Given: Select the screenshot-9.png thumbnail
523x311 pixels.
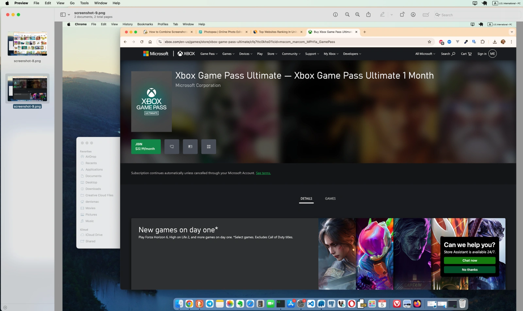Looking at the screenshot, I should pos(27,88).
